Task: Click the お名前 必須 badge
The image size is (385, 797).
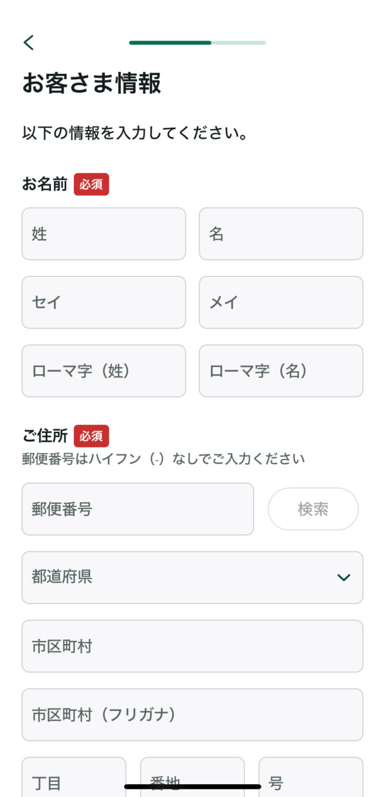Action: (x=91, y=184)
